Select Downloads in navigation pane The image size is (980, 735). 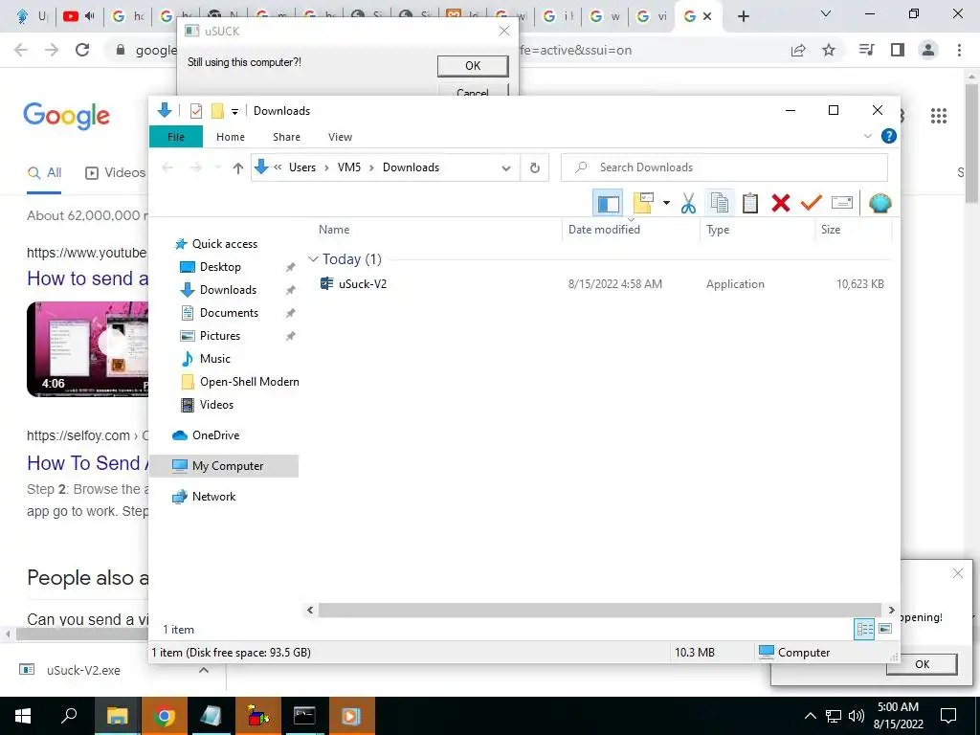[228, 290]
